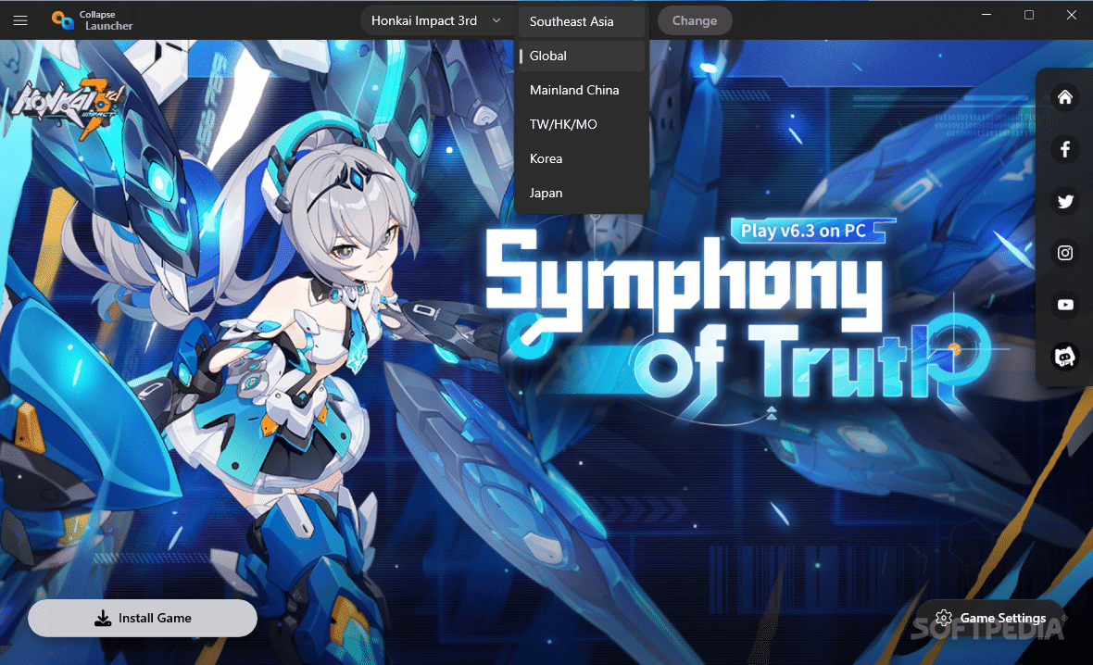The height and width of the screenshot is (665, 1093).
Task: Open the Home page link in sidebar
Action: 1064,97
